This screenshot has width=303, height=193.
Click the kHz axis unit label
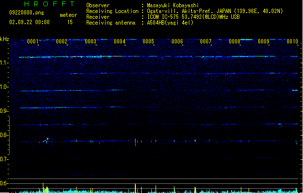[4, 39]
